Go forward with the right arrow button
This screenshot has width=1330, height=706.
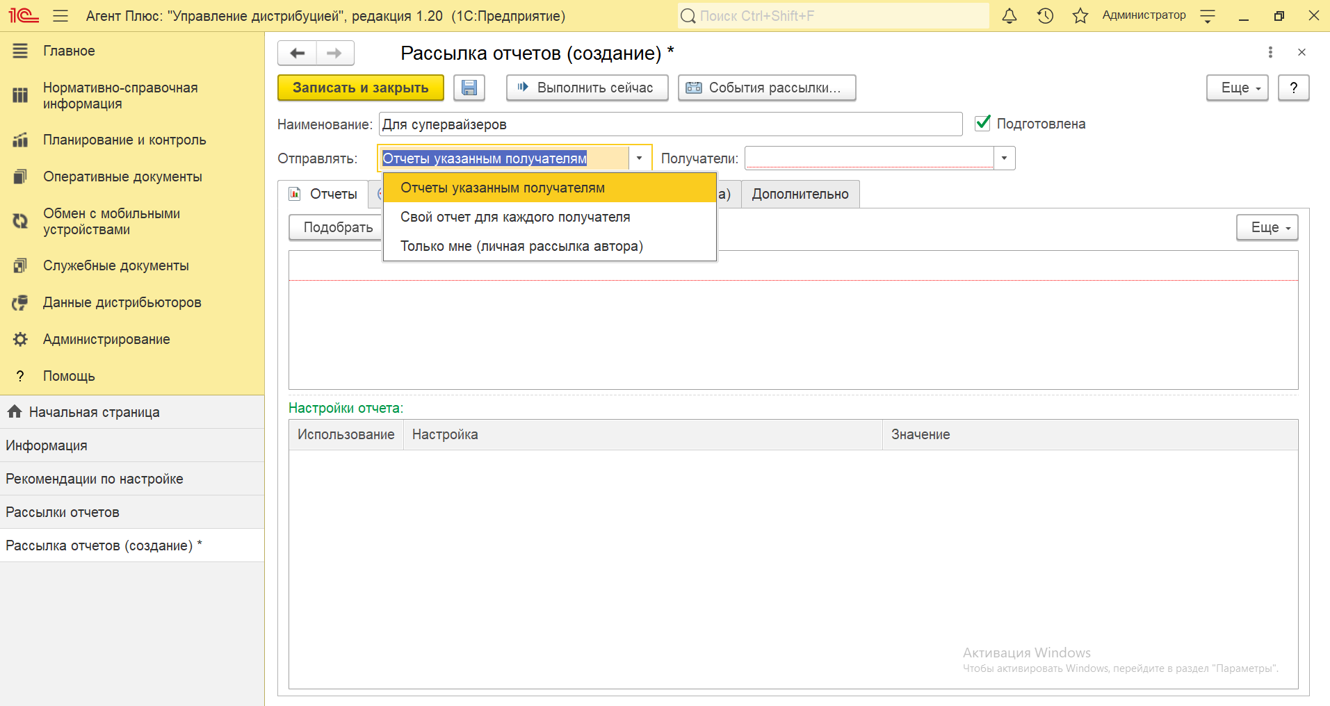[335, 53]
